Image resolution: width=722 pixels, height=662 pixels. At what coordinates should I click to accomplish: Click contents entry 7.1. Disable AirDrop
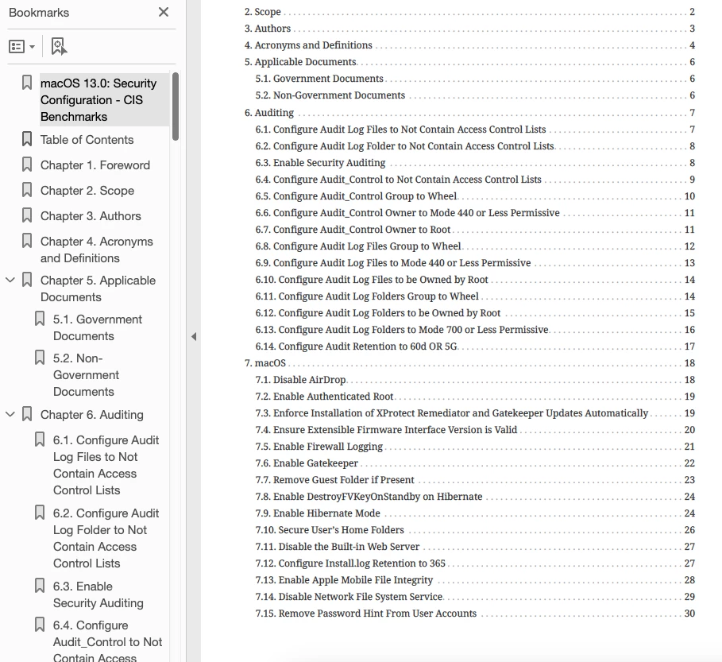click(x=301, y=380)
